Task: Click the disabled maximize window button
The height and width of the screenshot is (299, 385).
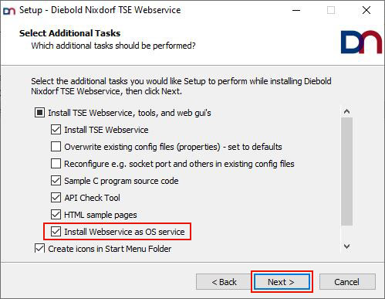Action: pyautogui.click(x=331, y=10)
